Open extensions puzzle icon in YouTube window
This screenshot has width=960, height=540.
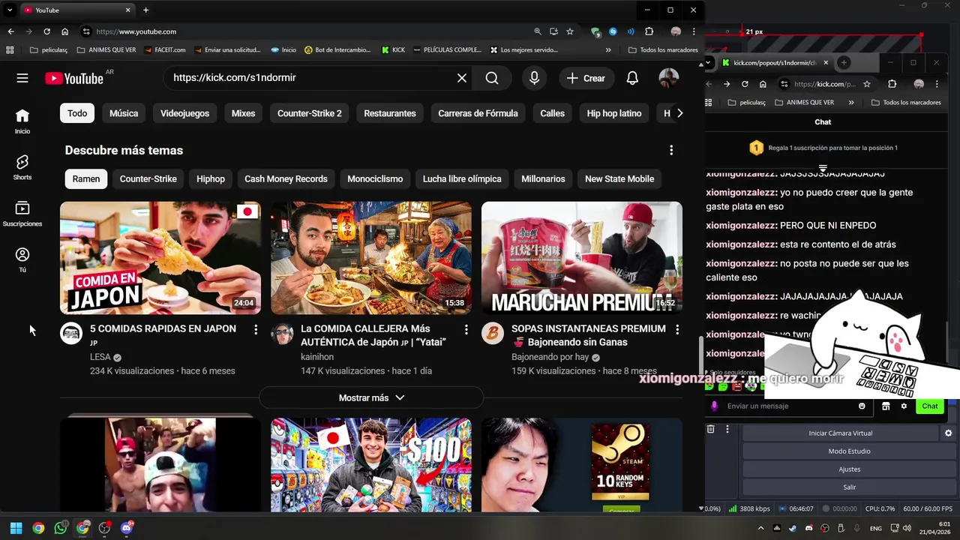point(649,31)
